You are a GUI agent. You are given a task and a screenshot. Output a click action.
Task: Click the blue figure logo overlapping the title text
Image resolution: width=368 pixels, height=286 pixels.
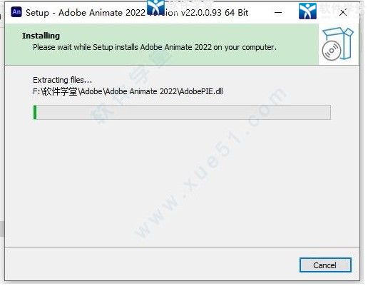coord(155,7)
